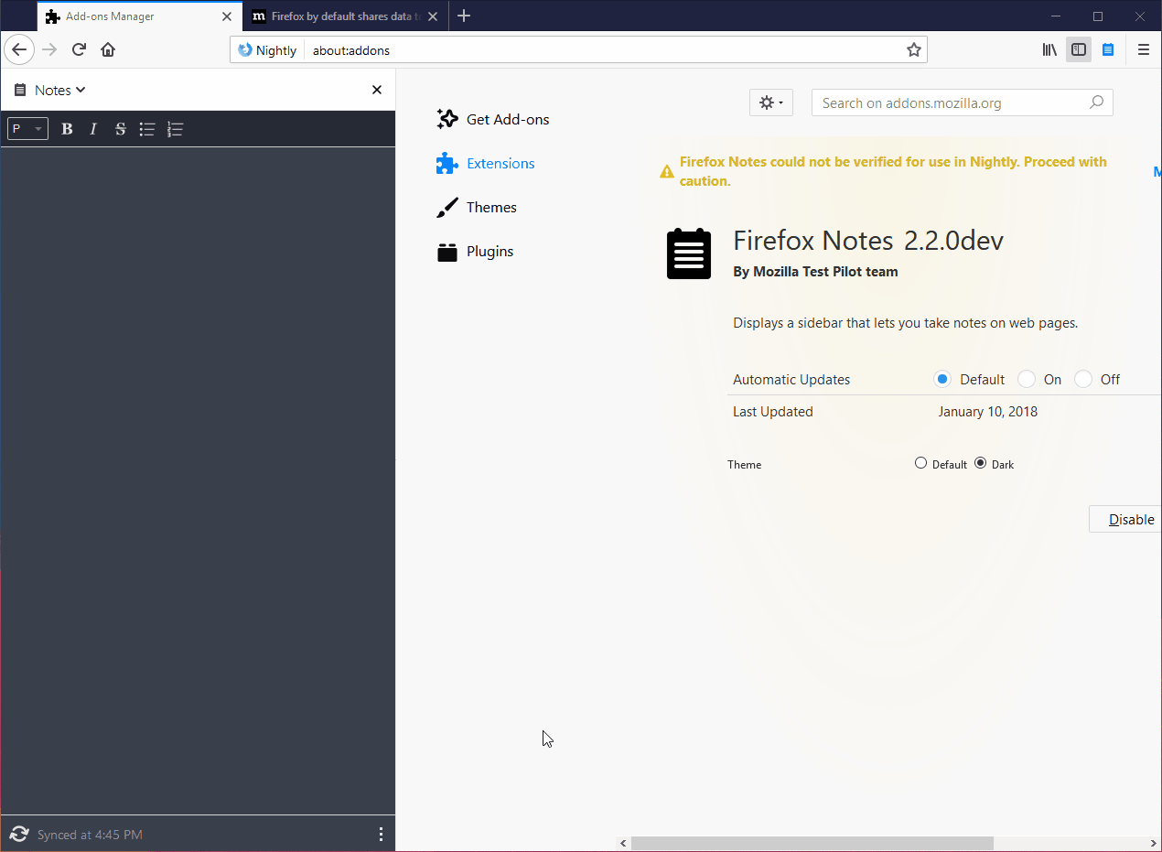The width and height of the screenshot is (1162, 852).
Task: Open the Themes category
Action: [477, 207]
